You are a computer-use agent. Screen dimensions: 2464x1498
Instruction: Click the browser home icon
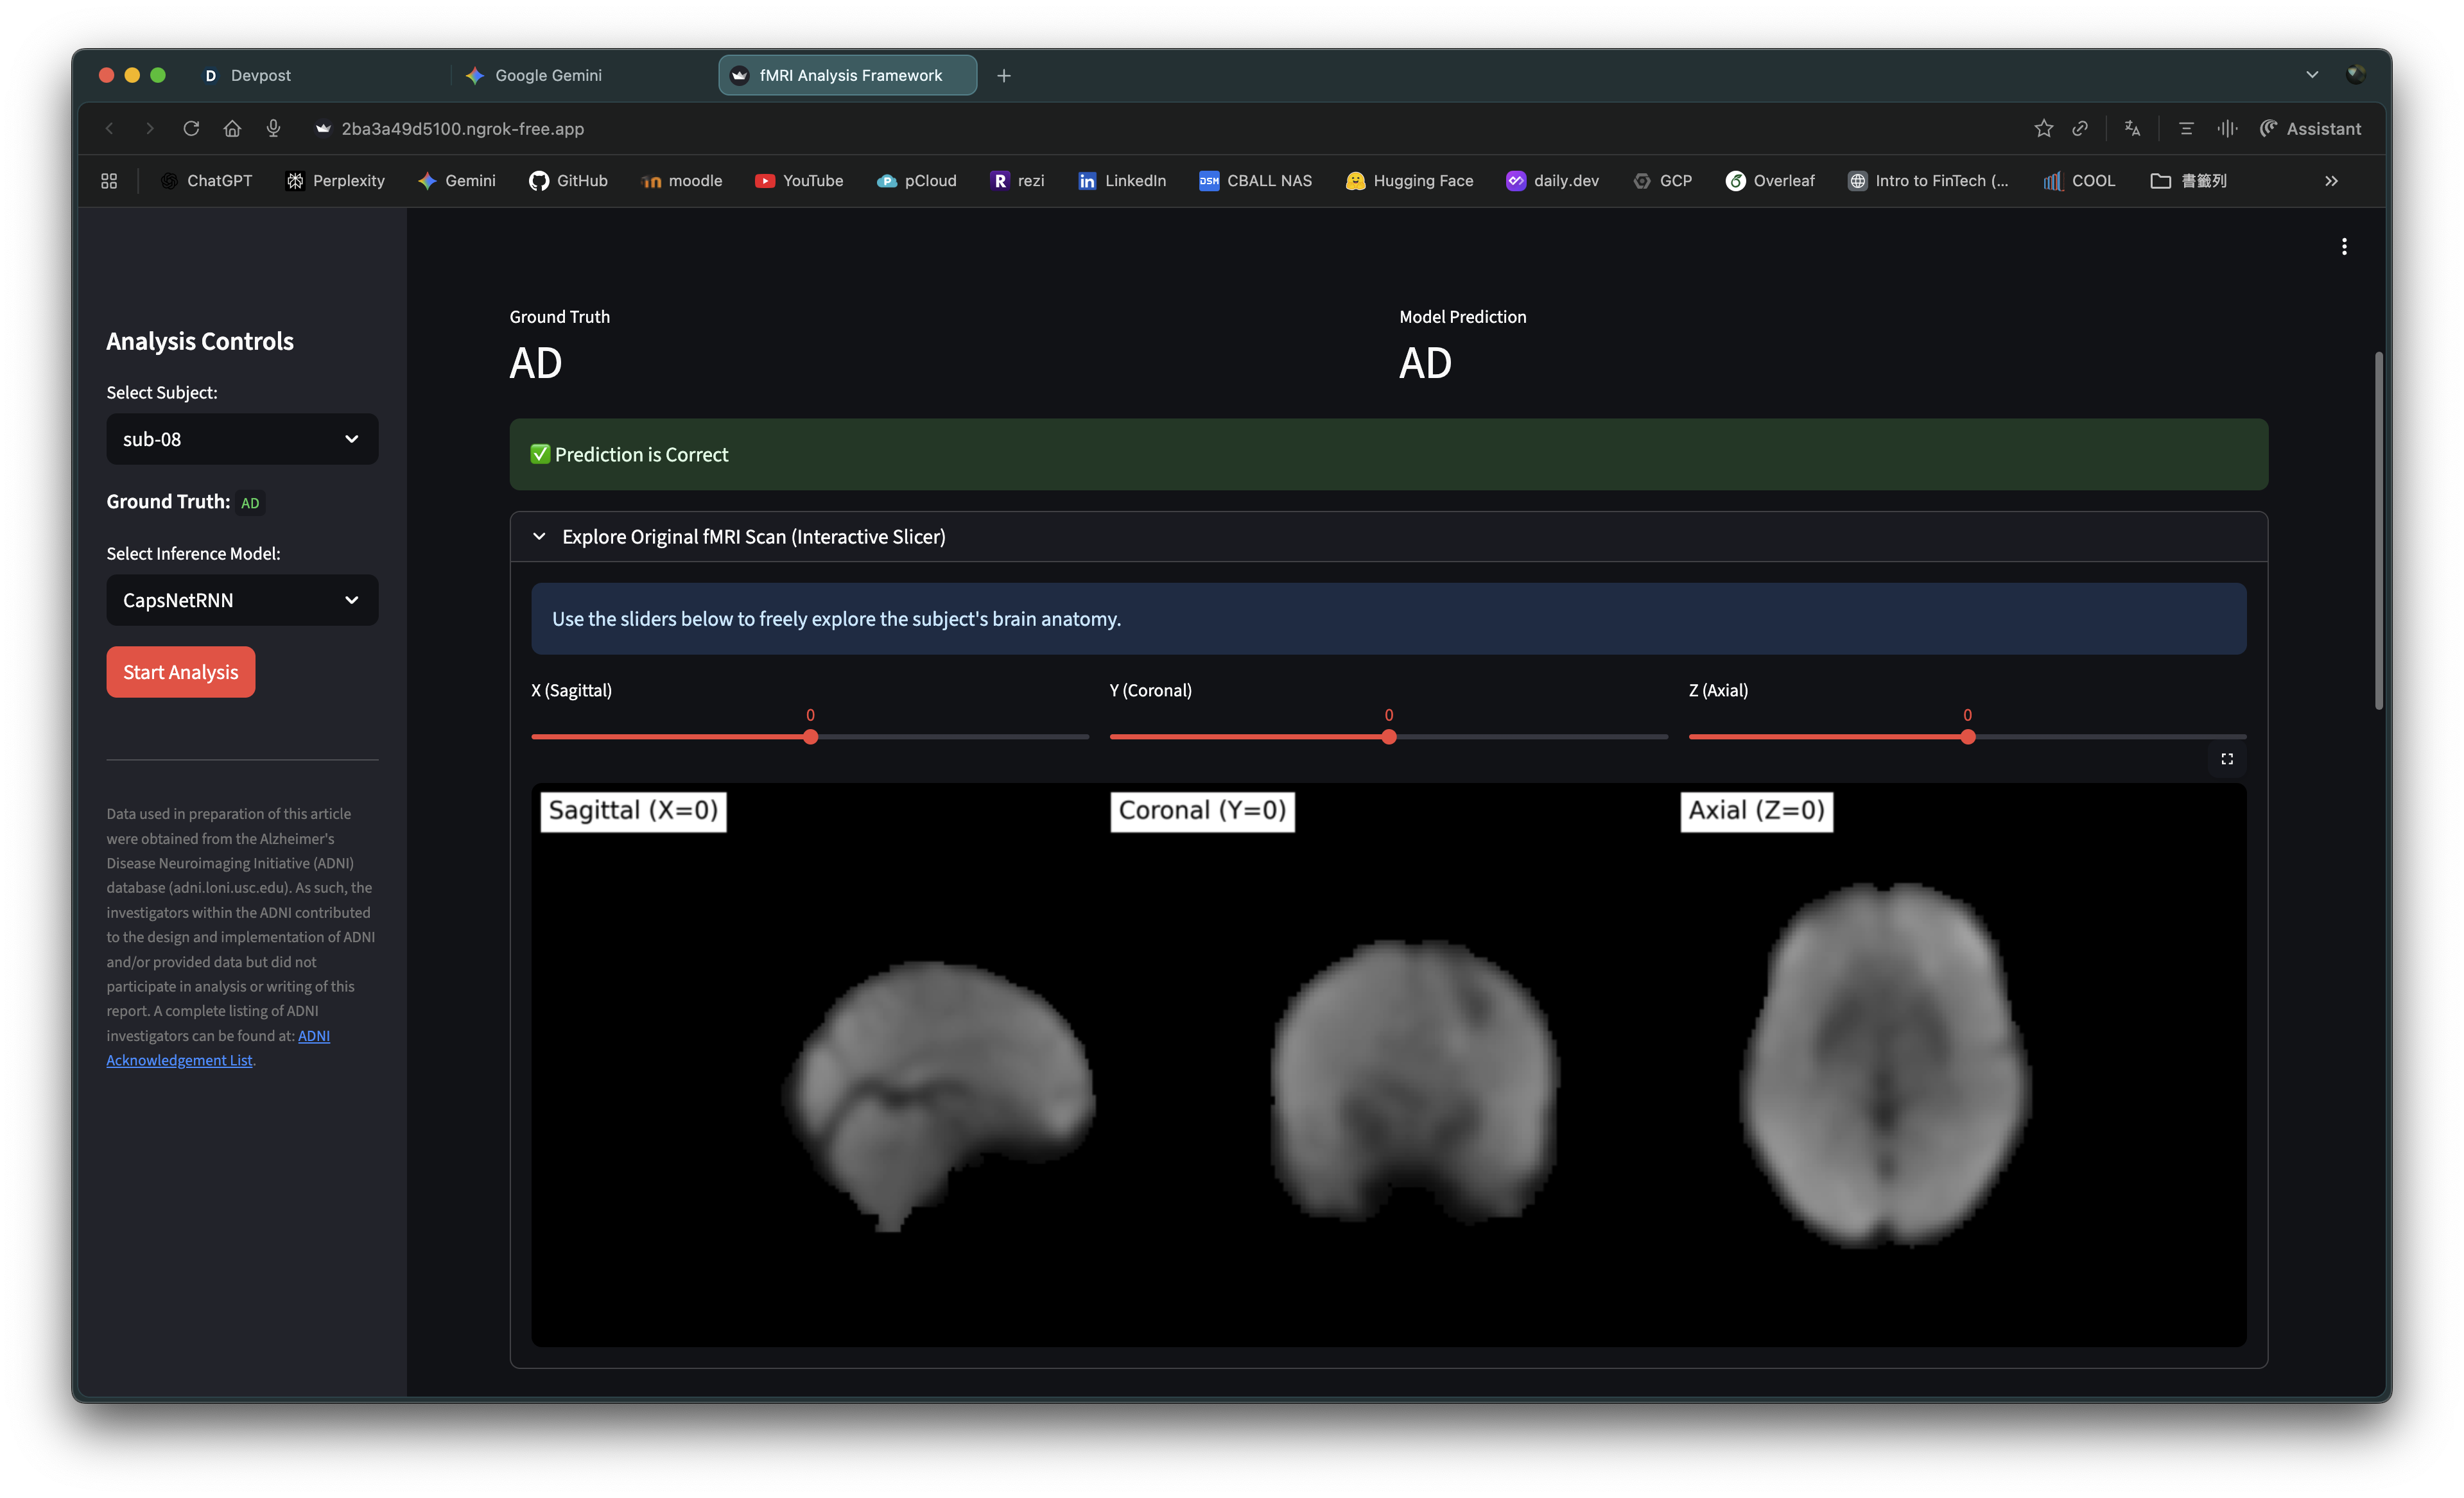tap(232, 128)
